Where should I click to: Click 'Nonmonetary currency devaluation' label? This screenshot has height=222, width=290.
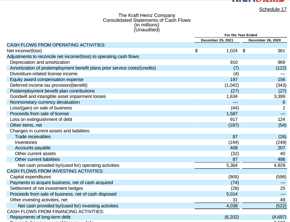click(45, 102)
